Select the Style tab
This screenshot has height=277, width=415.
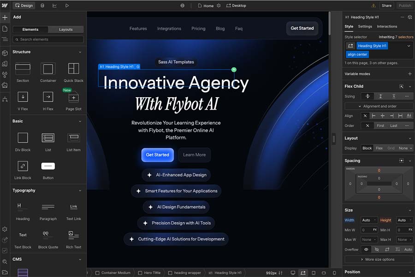[349, 26]
